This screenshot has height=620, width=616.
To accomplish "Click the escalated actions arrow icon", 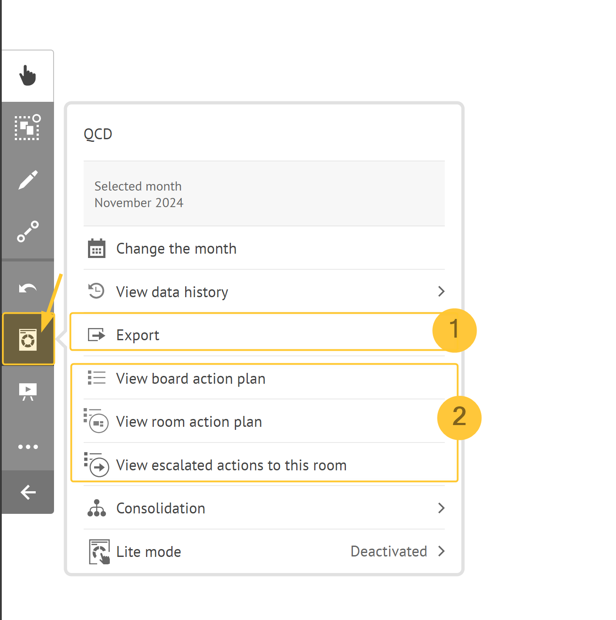I will point(96,464).
